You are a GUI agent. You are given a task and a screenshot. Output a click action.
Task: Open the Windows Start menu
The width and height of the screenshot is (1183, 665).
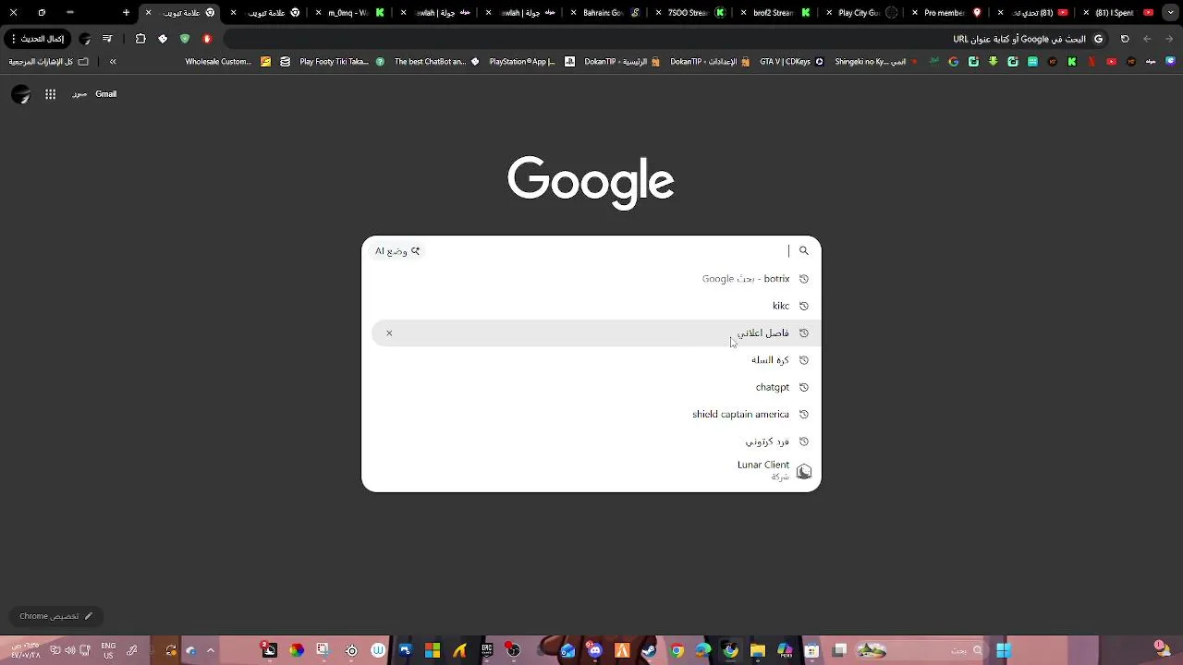(1004, 651)
